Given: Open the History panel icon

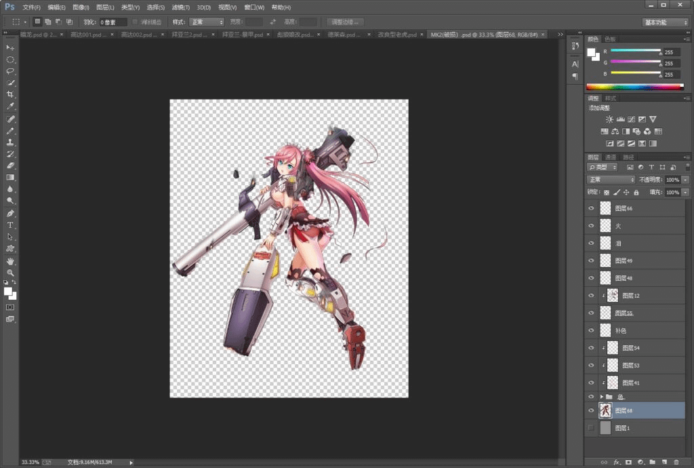Looking at the screenshot, I should [575, 45].
